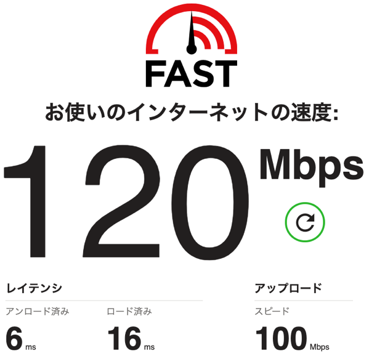Select the レイテンシ section heading
369x356 pixels.
coord(34,288)
